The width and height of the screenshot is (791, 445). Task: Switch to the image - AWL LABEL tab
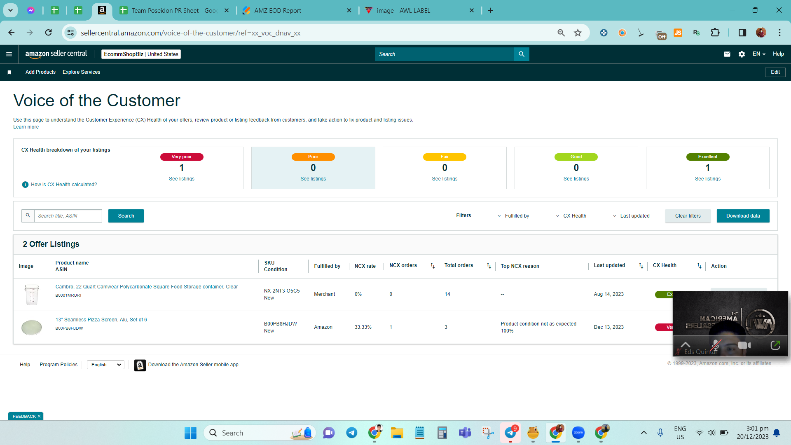[x=420, y=11]
